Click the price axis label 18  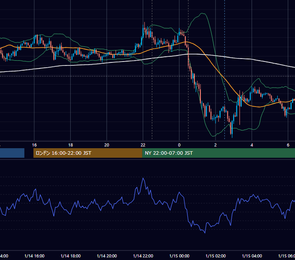point(71,145)
